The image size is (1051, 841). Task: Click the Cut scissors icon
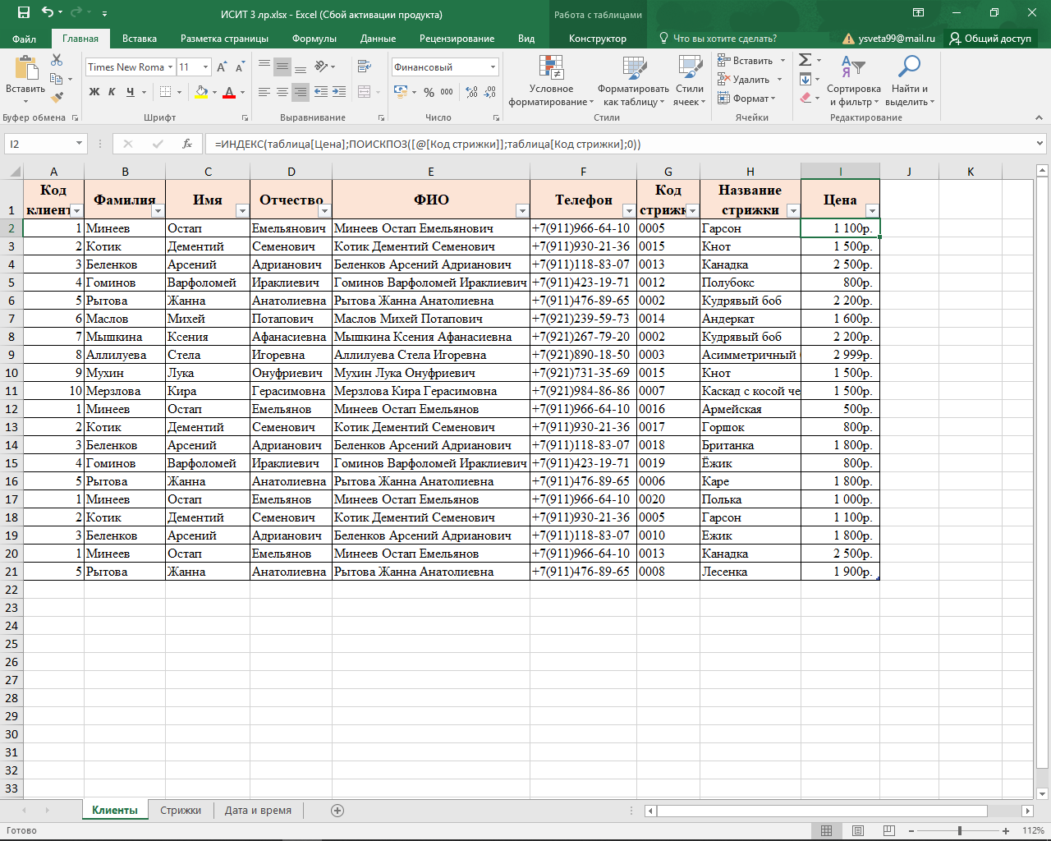[57, 61]
